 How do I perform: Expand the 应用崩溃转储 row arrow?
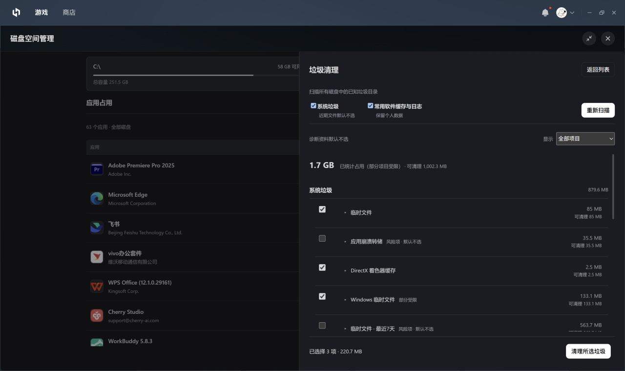click(345, 242)
